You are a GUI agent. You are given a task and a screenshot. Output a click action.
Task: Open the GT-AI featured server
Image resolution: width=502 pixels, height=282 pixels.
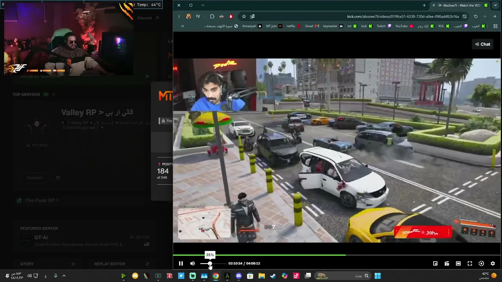tap(84, 240)
